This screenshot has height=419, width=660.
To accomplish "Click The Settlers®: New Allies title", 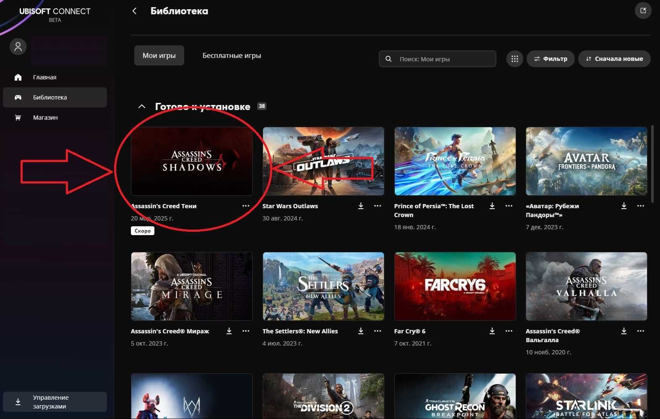I will point(300,331).
